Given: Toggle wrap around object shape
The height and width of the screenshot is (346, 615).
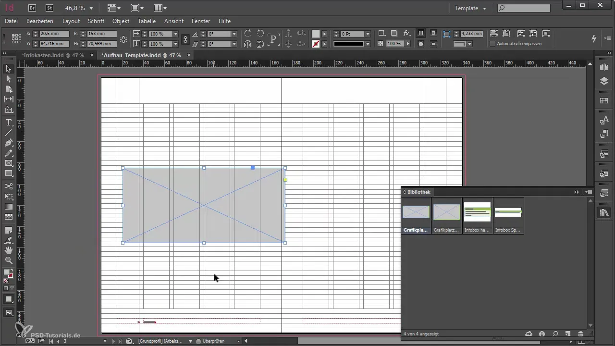Looking at the screenshot, I should [x=421, y=44].
